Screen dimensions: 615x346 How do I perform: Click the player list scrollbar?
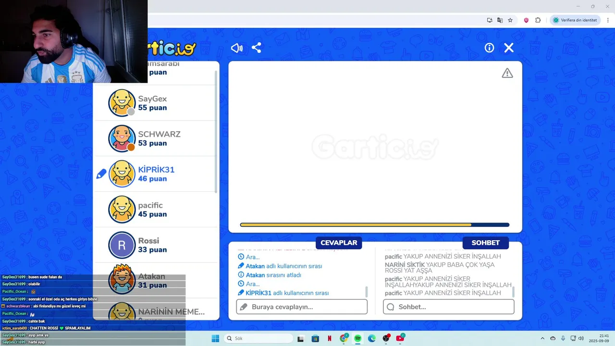click(x=216, y=132)
